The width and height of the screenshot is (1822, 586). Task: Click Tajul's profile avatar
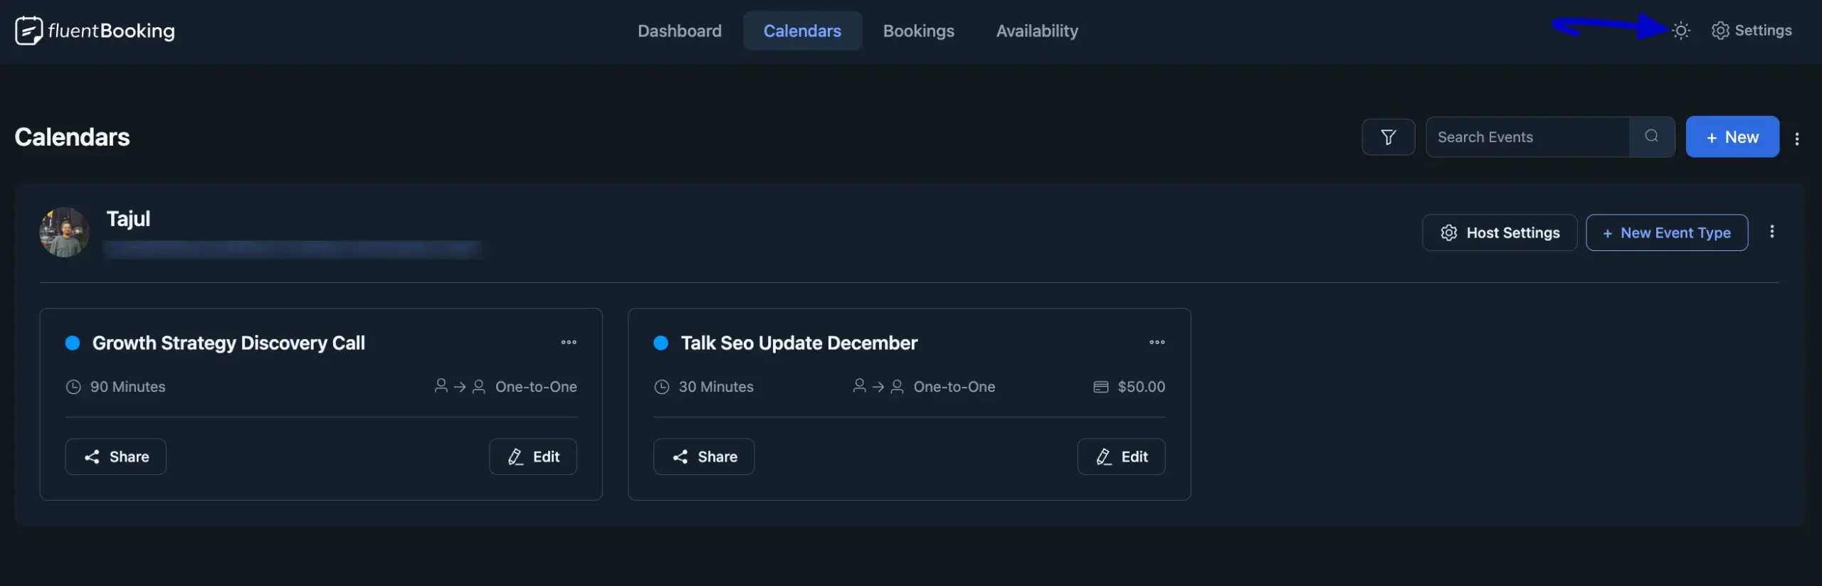pos(63,232)
